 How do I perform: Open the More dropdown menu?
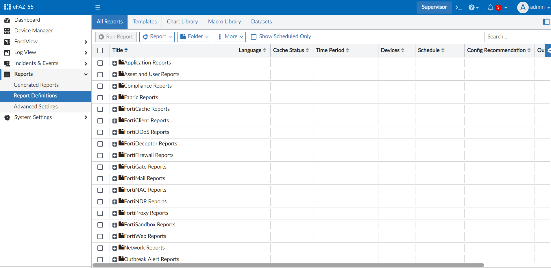tap(229, 36)
